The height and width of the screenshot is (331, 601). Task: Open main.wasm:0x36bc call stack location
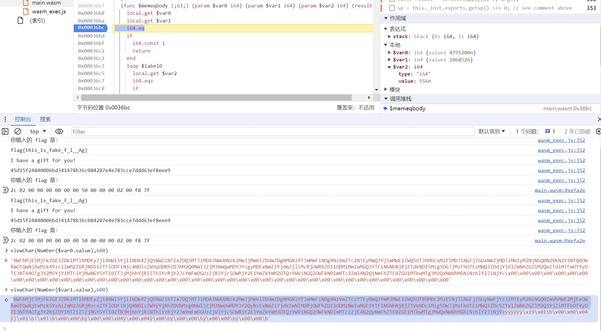567,108
